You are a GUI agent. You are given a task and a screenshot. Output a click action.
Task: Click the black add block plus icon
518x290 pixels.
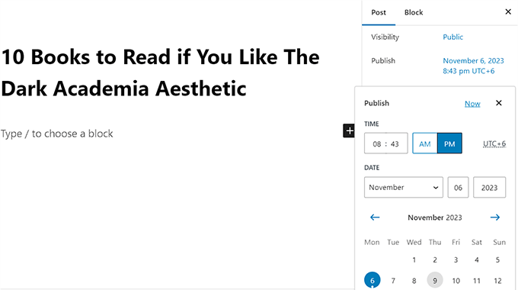pos(349,130)
